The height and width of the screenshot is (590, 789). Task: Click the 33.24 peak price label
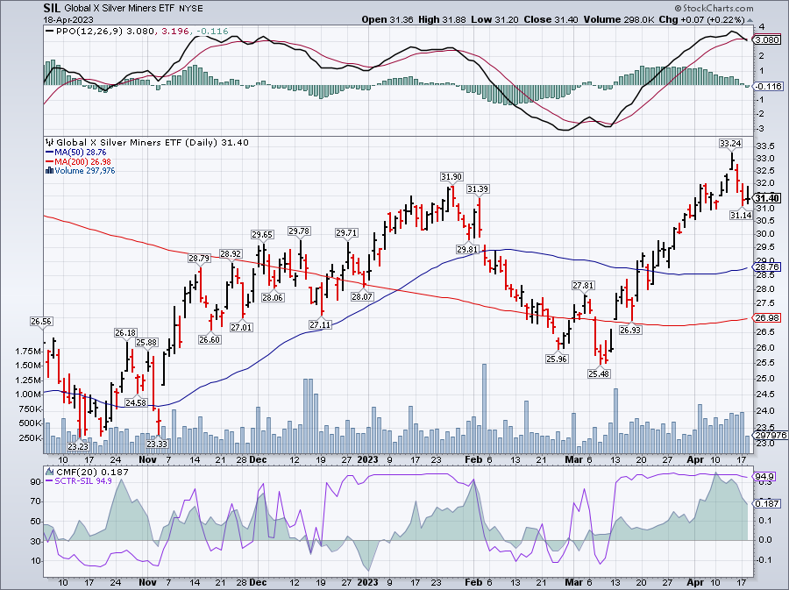pyautogui.click(x=730, y=144)
